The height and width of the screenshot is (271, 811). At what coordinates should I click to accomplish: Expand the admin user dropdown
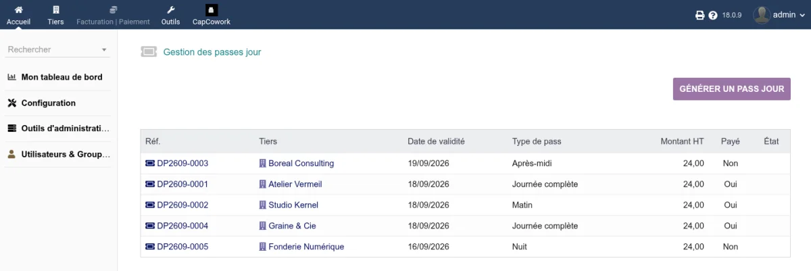coord(802,15)
